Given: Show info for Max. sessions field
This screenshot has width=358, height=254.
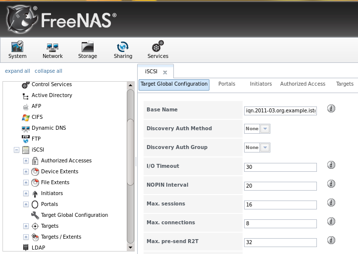Looking at the screenshot, I should tap(331, 203).
